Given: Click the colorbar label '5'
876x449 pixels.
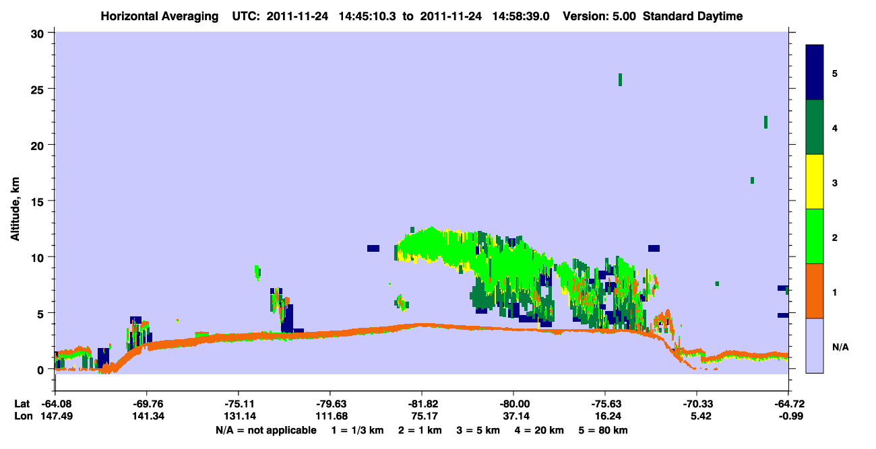Looking at the screenshot, I should [835, 73].
